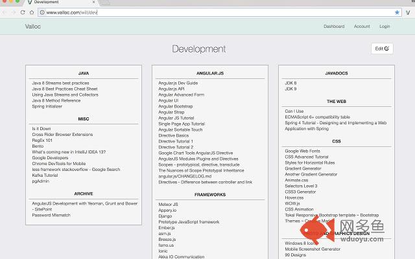Open CSS Advanced Tutorial link
Screen dimensions: 415x259
tap(307, 157)
